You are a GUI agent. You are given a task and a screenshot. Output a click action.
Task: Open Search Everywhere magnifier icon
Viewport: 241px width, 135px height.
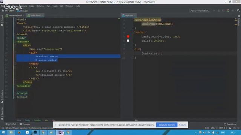tap(238, 10)
